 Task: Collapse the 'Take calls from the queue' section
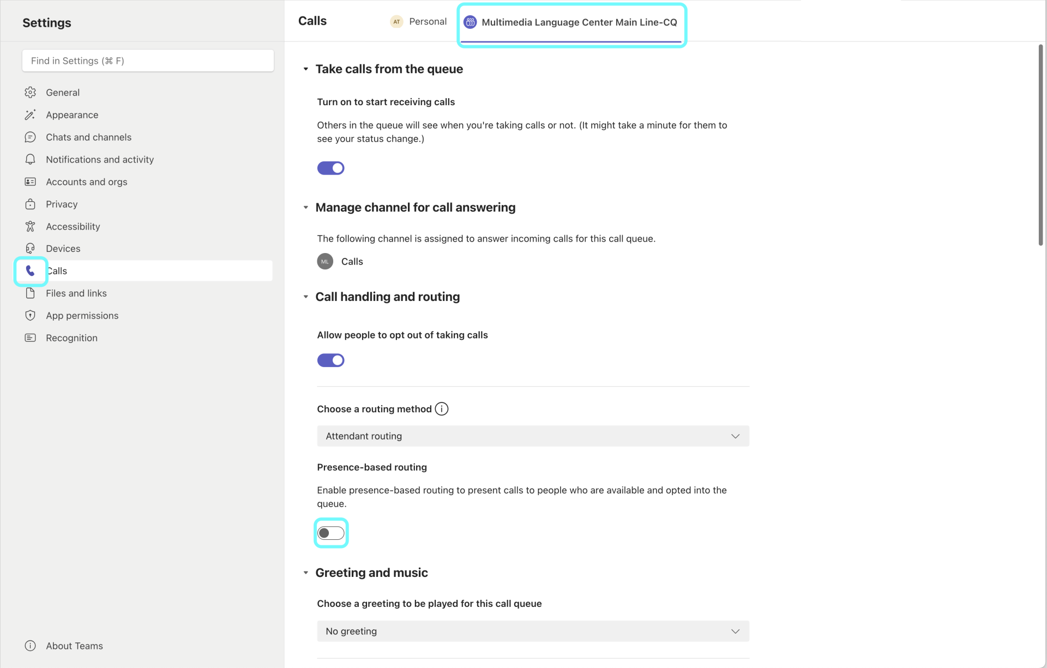coord(306,69)
